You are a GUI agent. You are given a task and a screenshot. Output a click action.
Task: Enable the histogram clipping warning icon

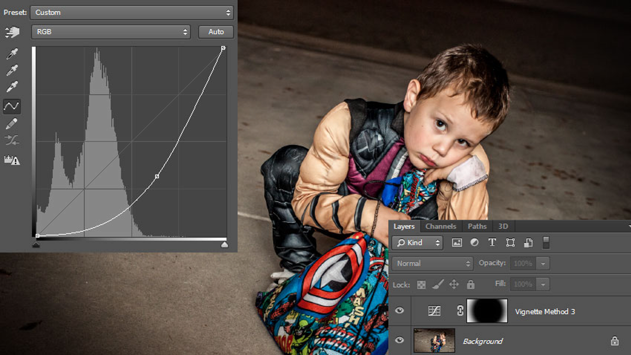[13, 157]
